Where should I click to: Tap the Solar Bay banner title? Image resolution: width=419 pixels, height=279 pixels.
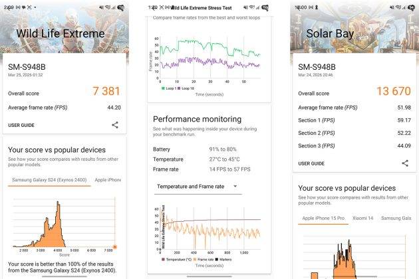(x=330, y=34)
